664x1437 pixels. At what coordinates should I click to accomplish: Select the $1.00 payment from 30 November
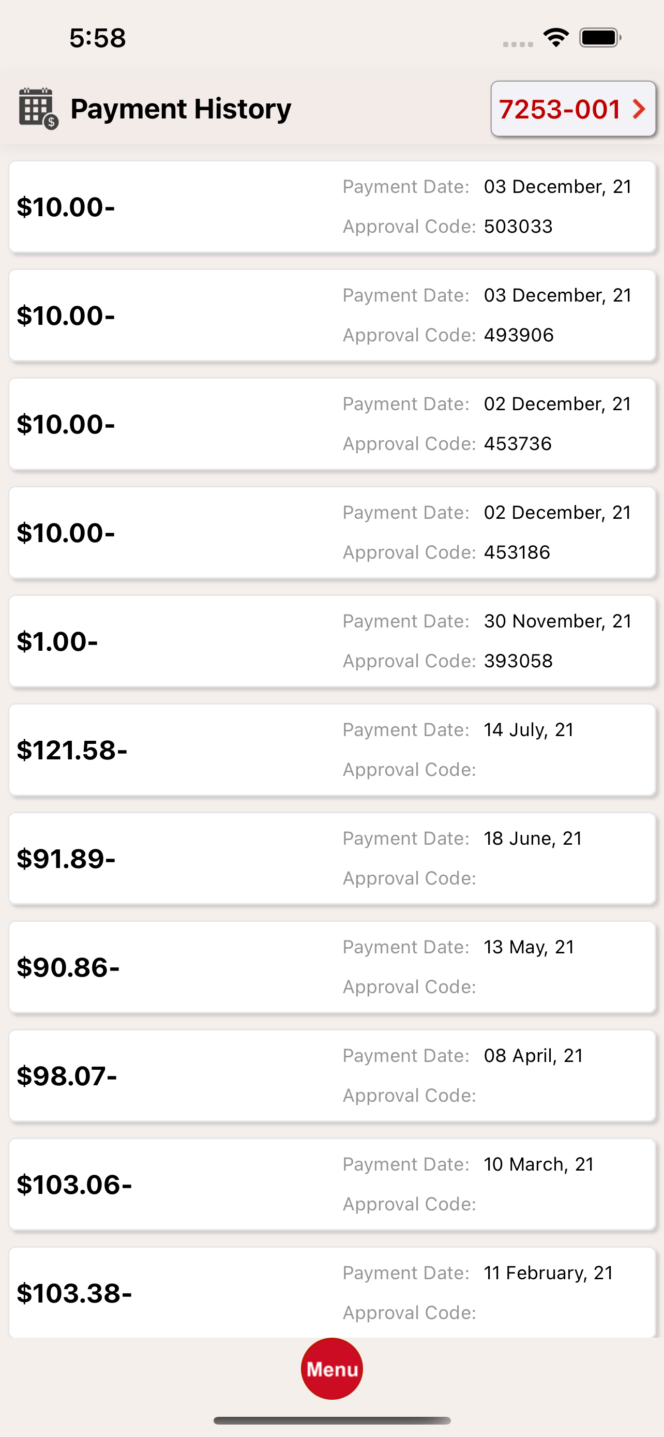pos(331,641)
